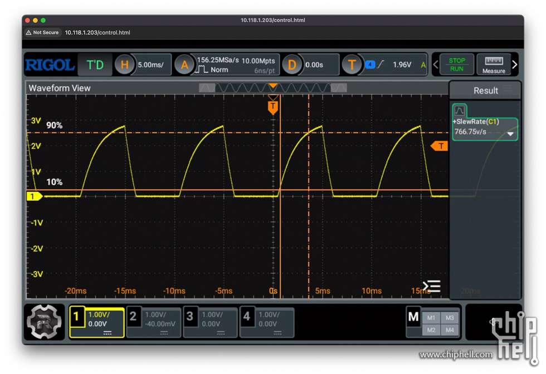Click the 90% threshold cursor label
Image resolution: width=546 pixels, height=374 pixels.
55,125
